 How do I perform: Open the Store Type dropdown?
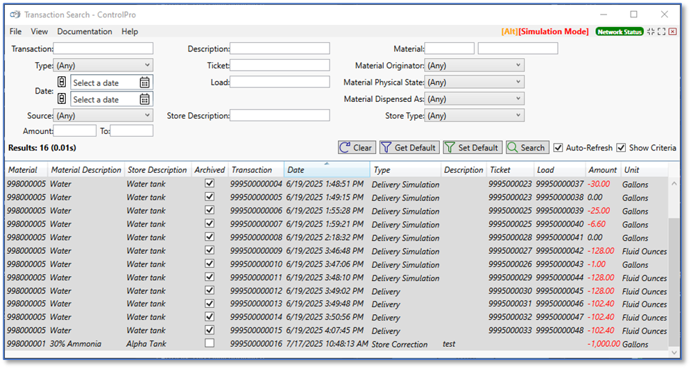pyautogui.click(x=475, y=116)
